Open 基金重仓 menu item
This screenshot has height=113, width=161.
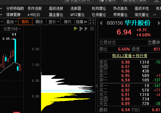tap(56, 15)
